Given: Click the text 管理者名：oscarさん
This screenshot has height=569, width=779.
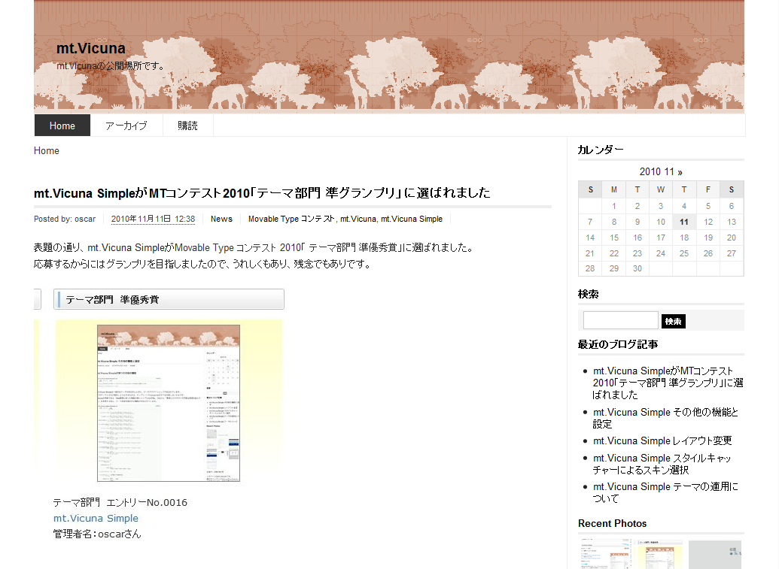Looking at the screenshot, I should click(x=97, y=534).
